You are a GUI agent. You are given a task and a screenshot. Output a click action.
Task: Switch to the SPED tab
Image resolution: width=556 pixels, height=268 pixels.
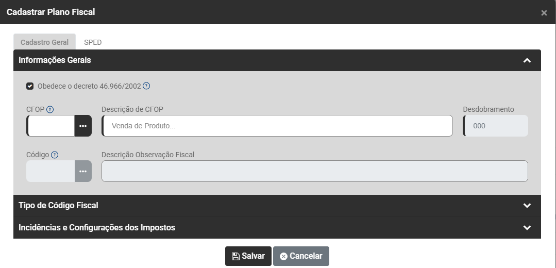pos(93,42)
